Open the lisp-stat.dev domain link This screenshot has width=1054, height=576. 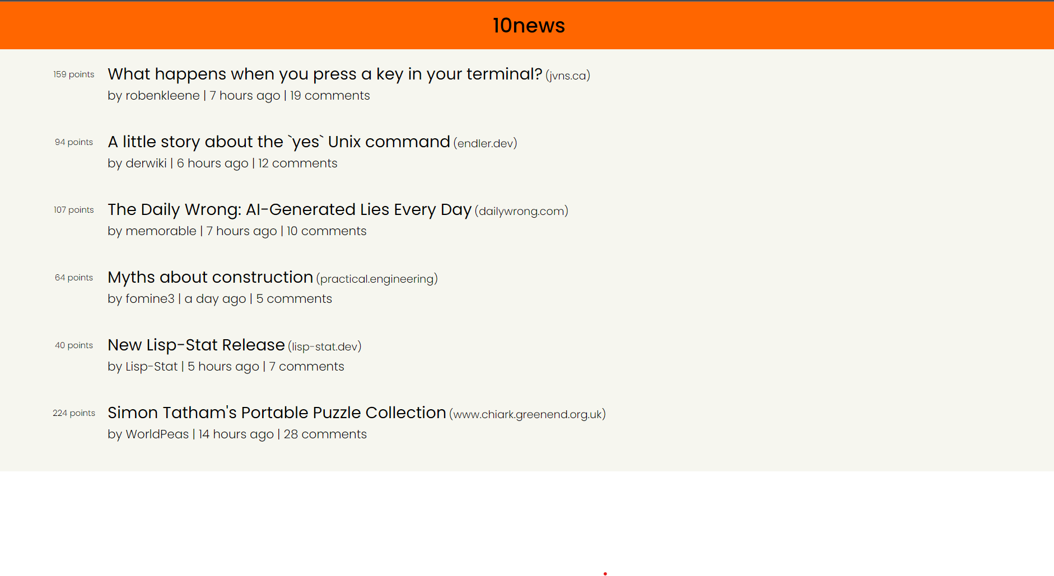[325, 346]
